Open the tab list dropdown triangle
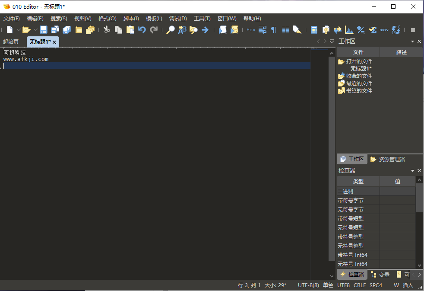The height and width of the screenshot is (291, 424). 332,41
